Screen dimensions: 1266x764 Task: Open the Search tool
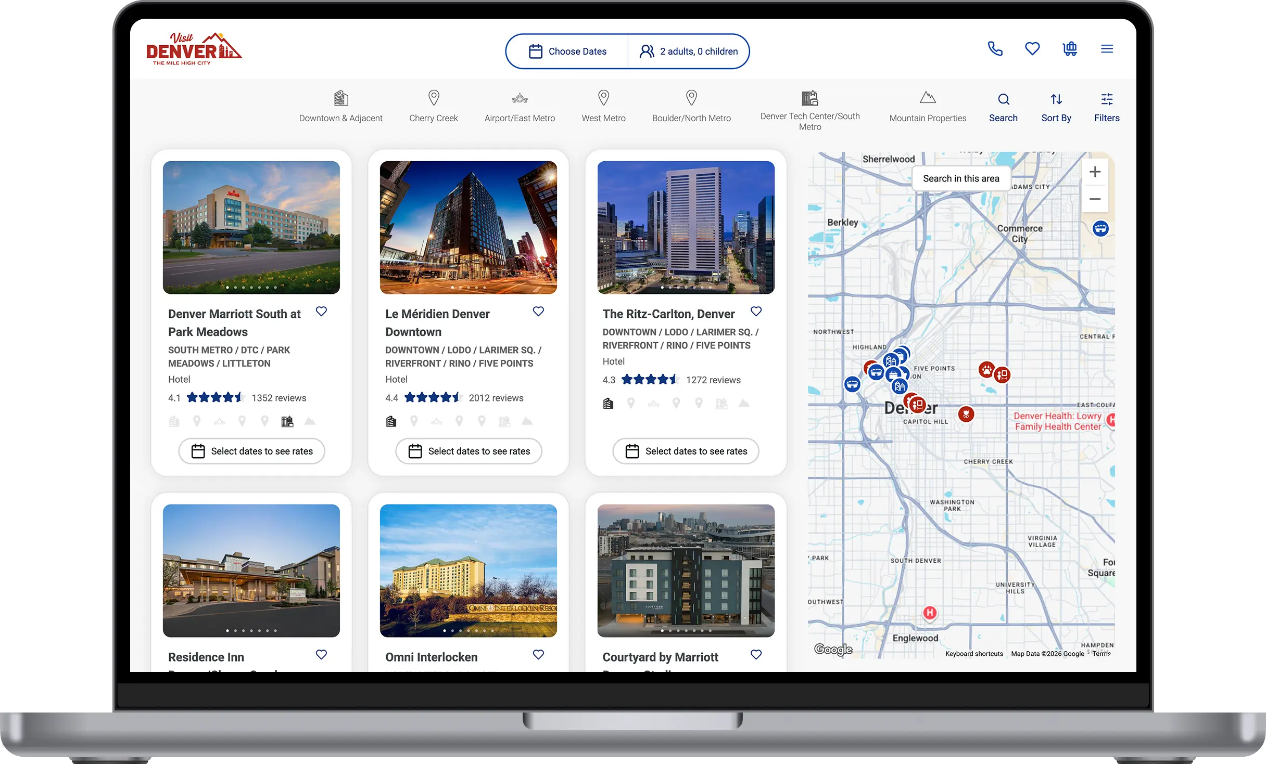pyautogui.click(x=1003, y=108)
